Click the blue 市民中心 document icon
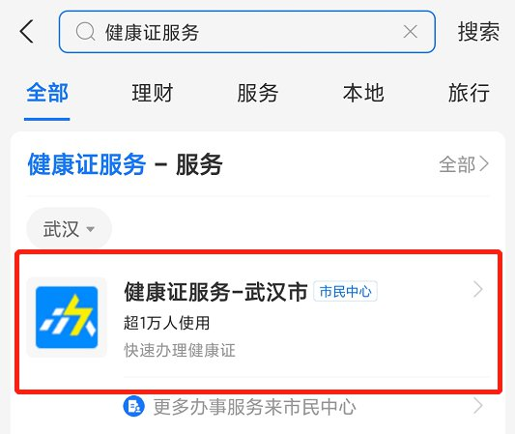This screenshot has height=434, width=515. (133, 406)
